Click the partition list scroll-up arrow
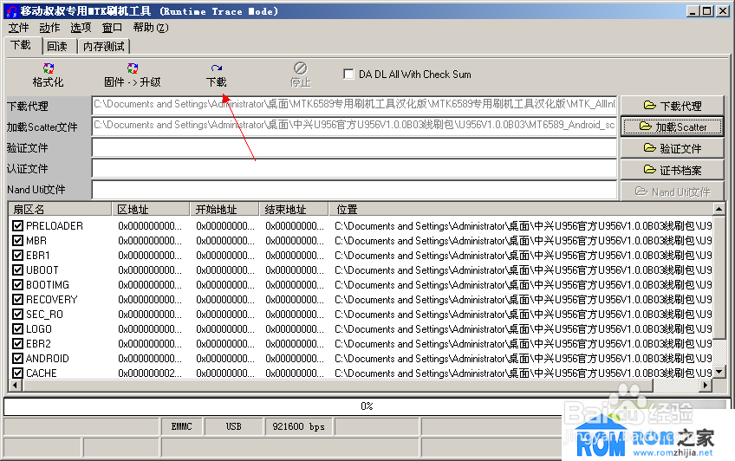The width and height of the screenshot is (735, 461). pos(719,209)
